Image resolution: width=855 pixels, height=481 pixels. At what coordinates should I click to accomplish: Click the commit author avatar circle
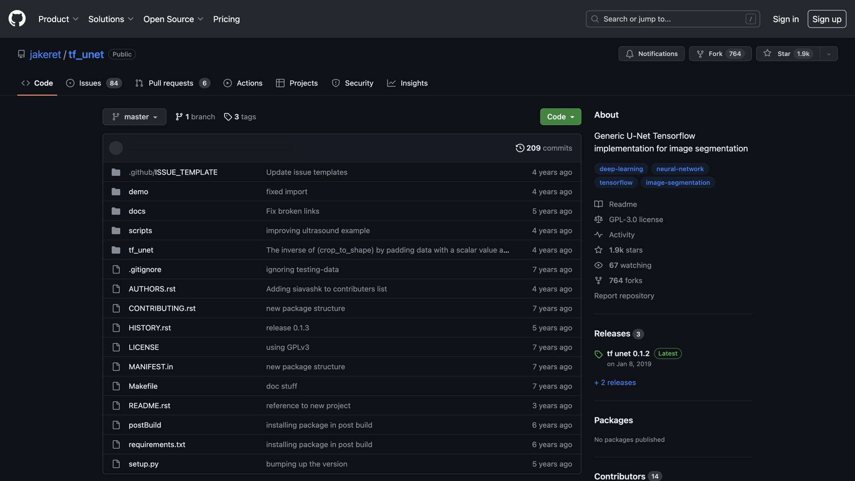click(x=116, y=148)
